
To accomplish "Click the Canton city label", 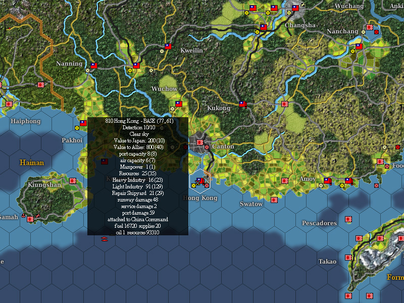I will (223, 146).
